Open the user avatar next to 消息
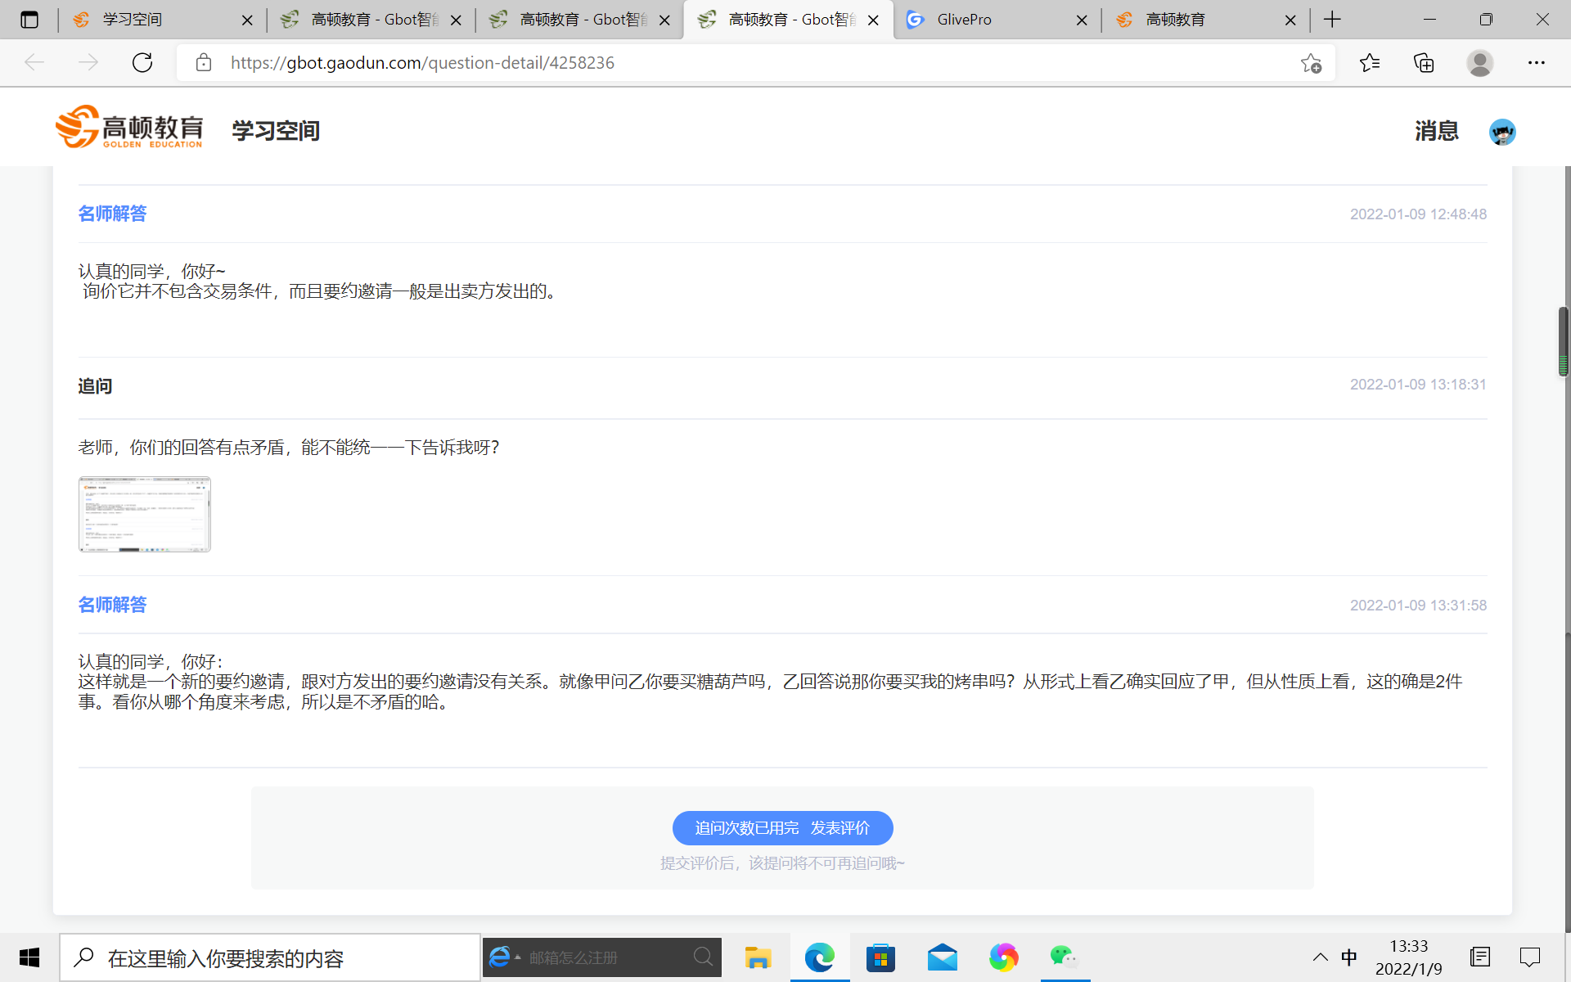 click(x=1502, y=131)
